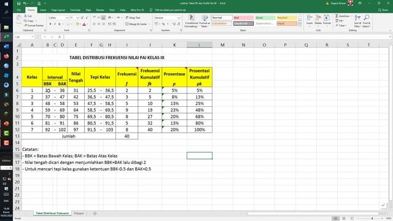Switch to the Formulas tab
393x221 pixels.
click(x=75, y=10)
